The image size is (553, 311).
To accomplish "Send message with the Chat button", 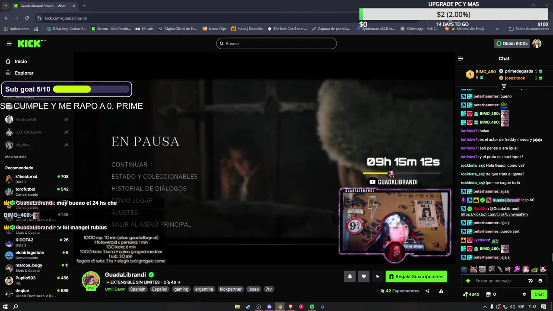I will click(539, 294).
